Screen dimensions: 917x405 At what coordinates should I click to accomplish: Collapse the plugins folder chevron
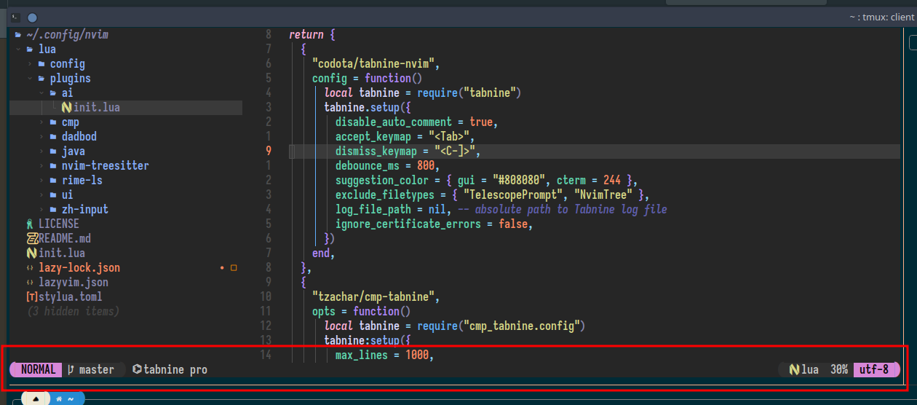coord(30,78)
